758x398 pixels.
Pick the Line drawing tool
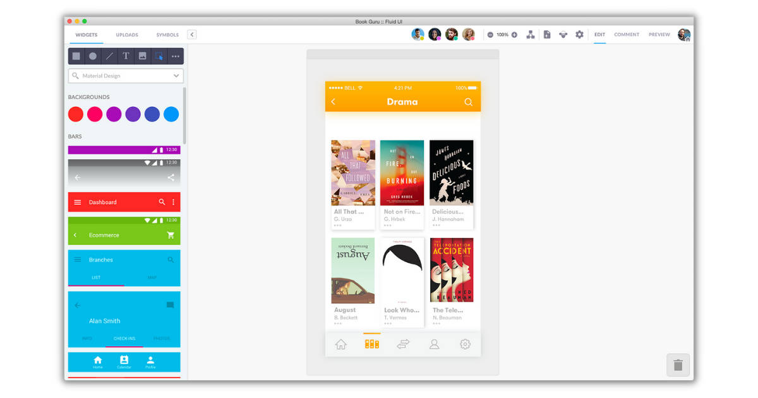[x=108, y=56]
